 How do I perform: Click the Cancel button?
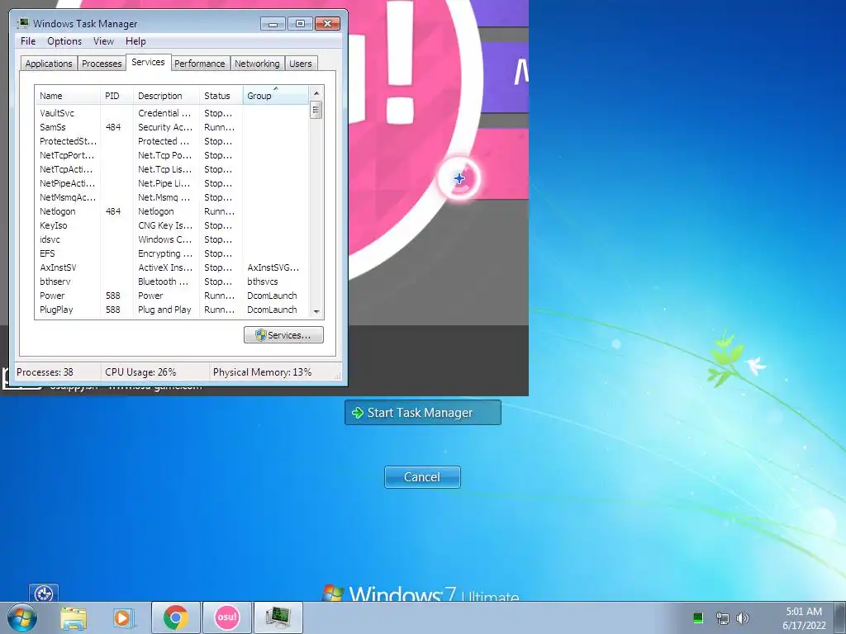click(x=422, y=477)
